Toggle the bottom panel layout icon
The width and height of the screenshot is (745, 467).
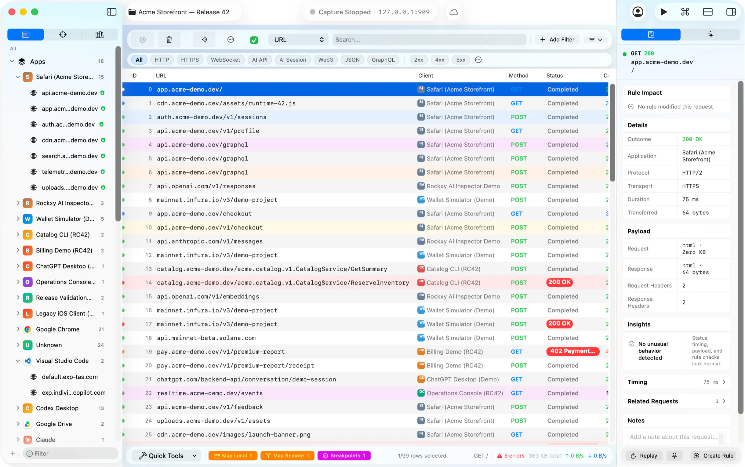pyautogui.click(x=708, y=12)
